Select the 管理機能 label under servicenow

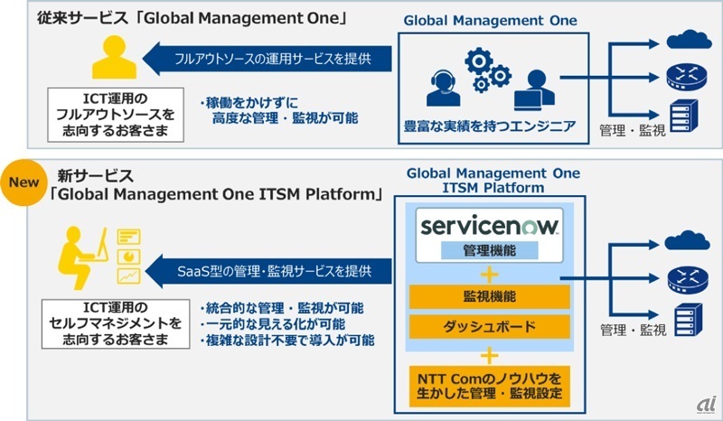[x=489, y=250]
